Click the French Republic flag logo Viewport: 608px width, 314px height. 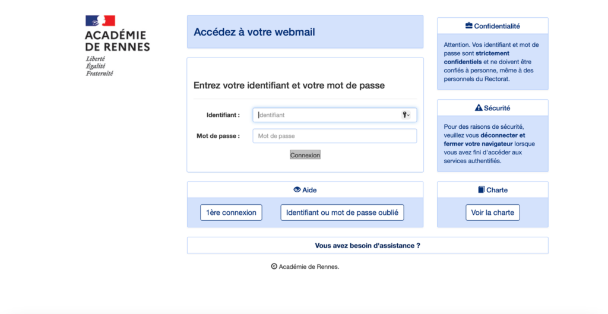[100, 21]
